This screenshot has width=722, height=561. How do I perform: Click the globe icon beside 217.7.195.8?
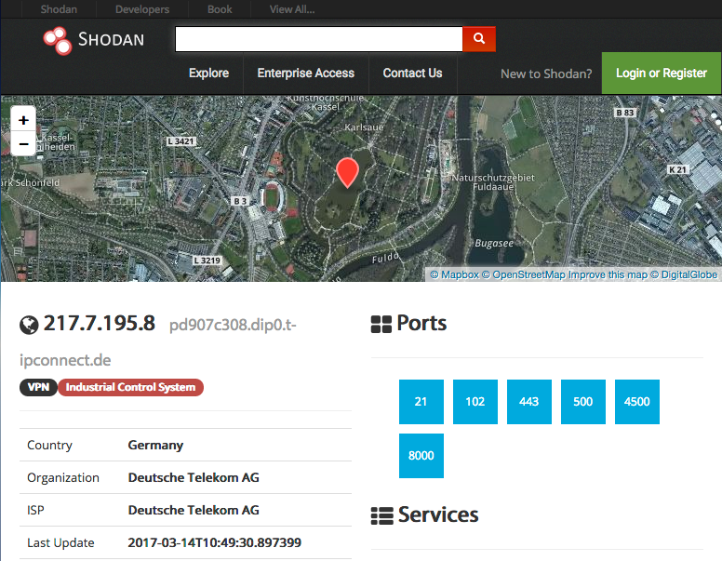(x=29, y=325)
